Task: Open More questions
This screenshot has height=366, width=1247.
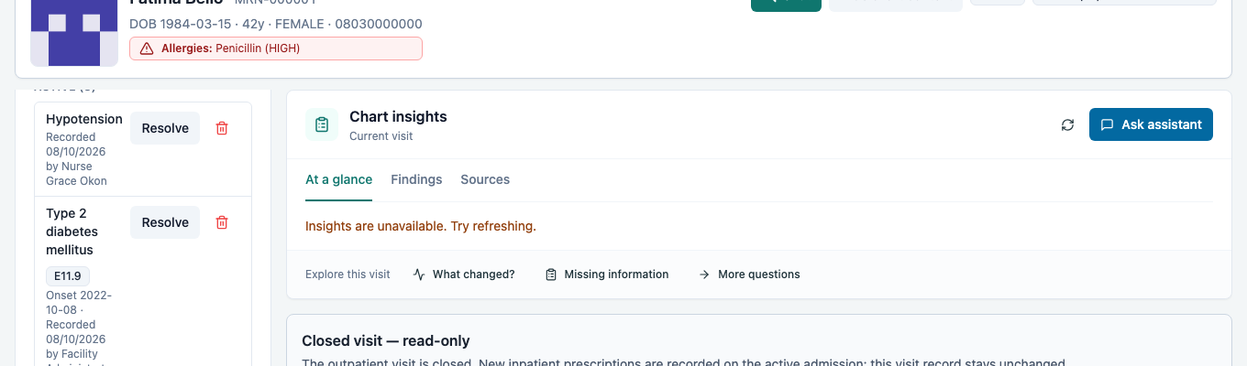Action: [749, 274]
